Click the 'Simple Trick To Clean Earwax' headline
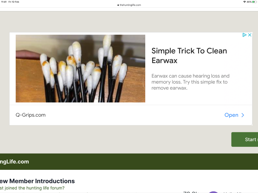The width and height of the screenshot is (258, 193). tap(189, 56)
